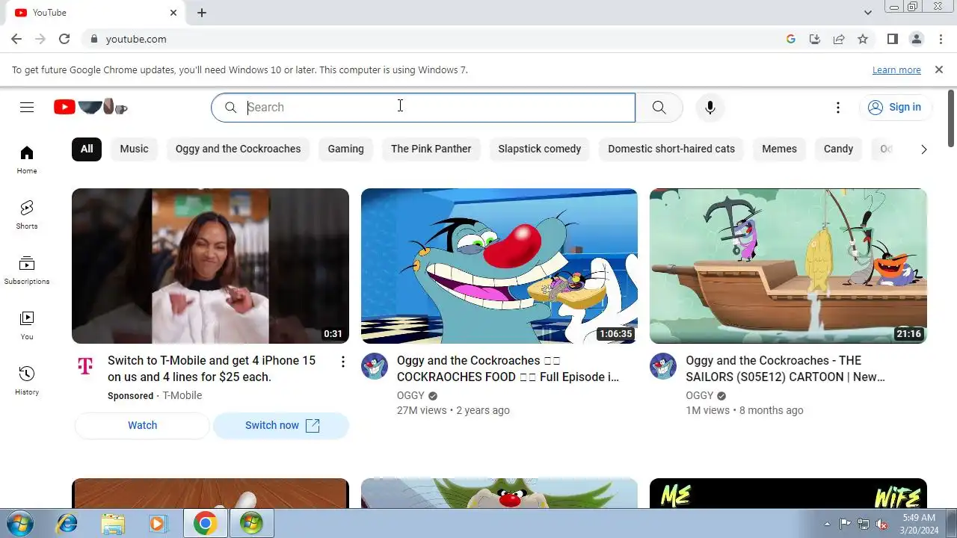Select Oggy and the Cockroaches chip
Viewport: 957px width, 538px height.
pyautogui.click(x=238, y=149)
